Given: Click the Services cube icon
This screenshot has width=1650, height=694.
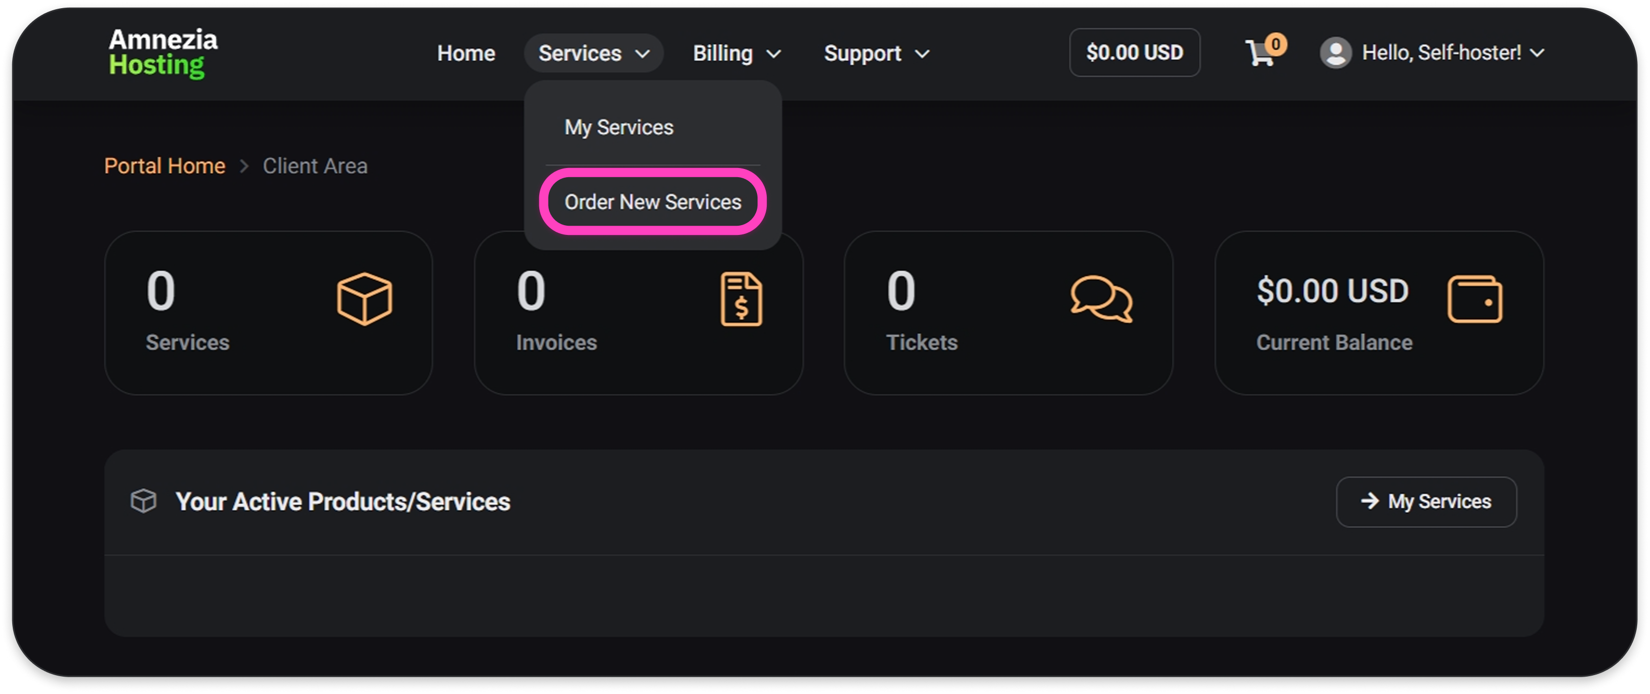Looking at the screenshot, I should coord(364,299).
